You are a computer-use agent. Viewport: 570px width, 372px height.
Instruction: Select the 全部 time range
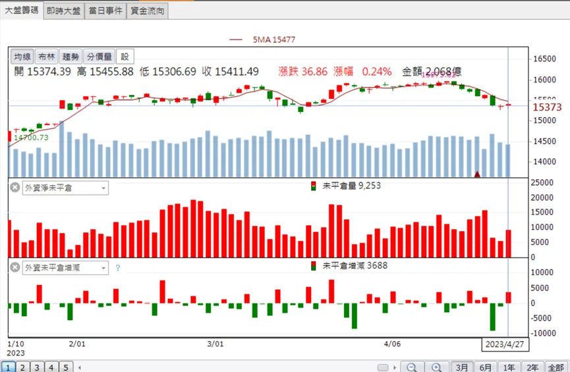pyautogui.click(x=556, y=367)
